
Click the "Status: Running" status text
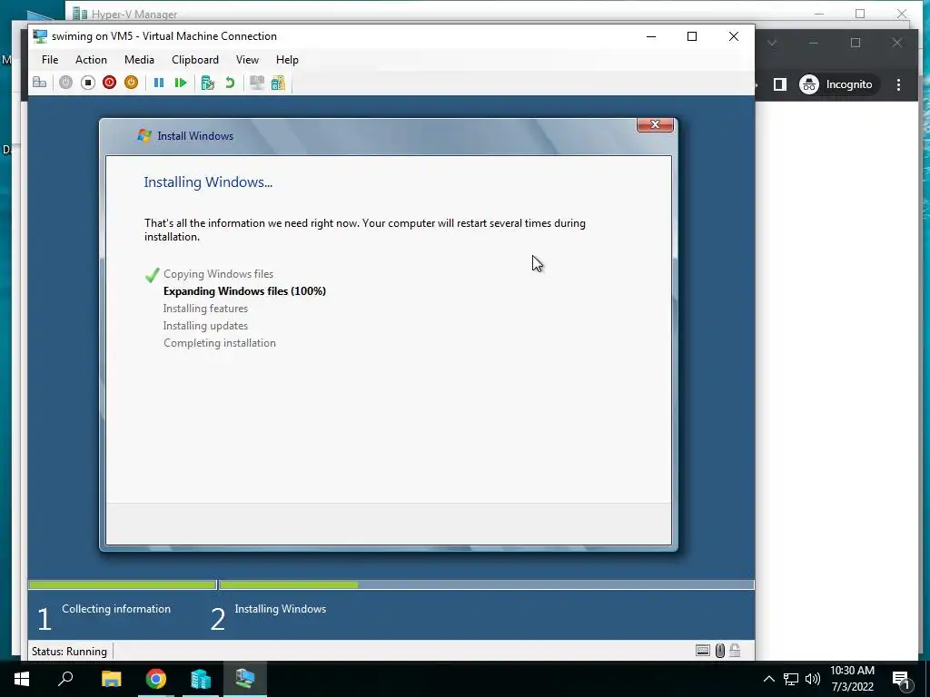(x=69, y=652)
